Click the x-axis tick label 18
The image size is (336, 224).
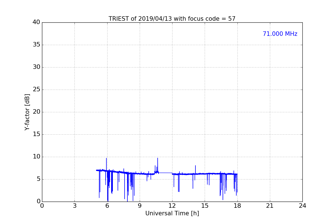pyautogui.click(x=237, y=206)
